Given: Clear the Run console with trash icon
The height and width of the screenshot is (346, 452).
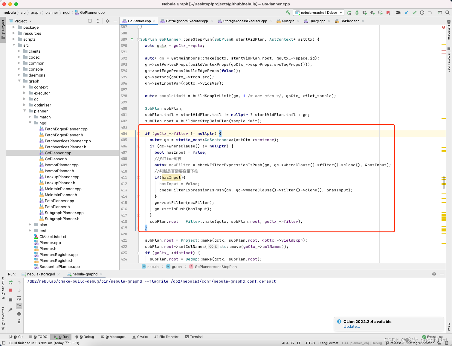Looking at the screenshot, I should point(19,321).
